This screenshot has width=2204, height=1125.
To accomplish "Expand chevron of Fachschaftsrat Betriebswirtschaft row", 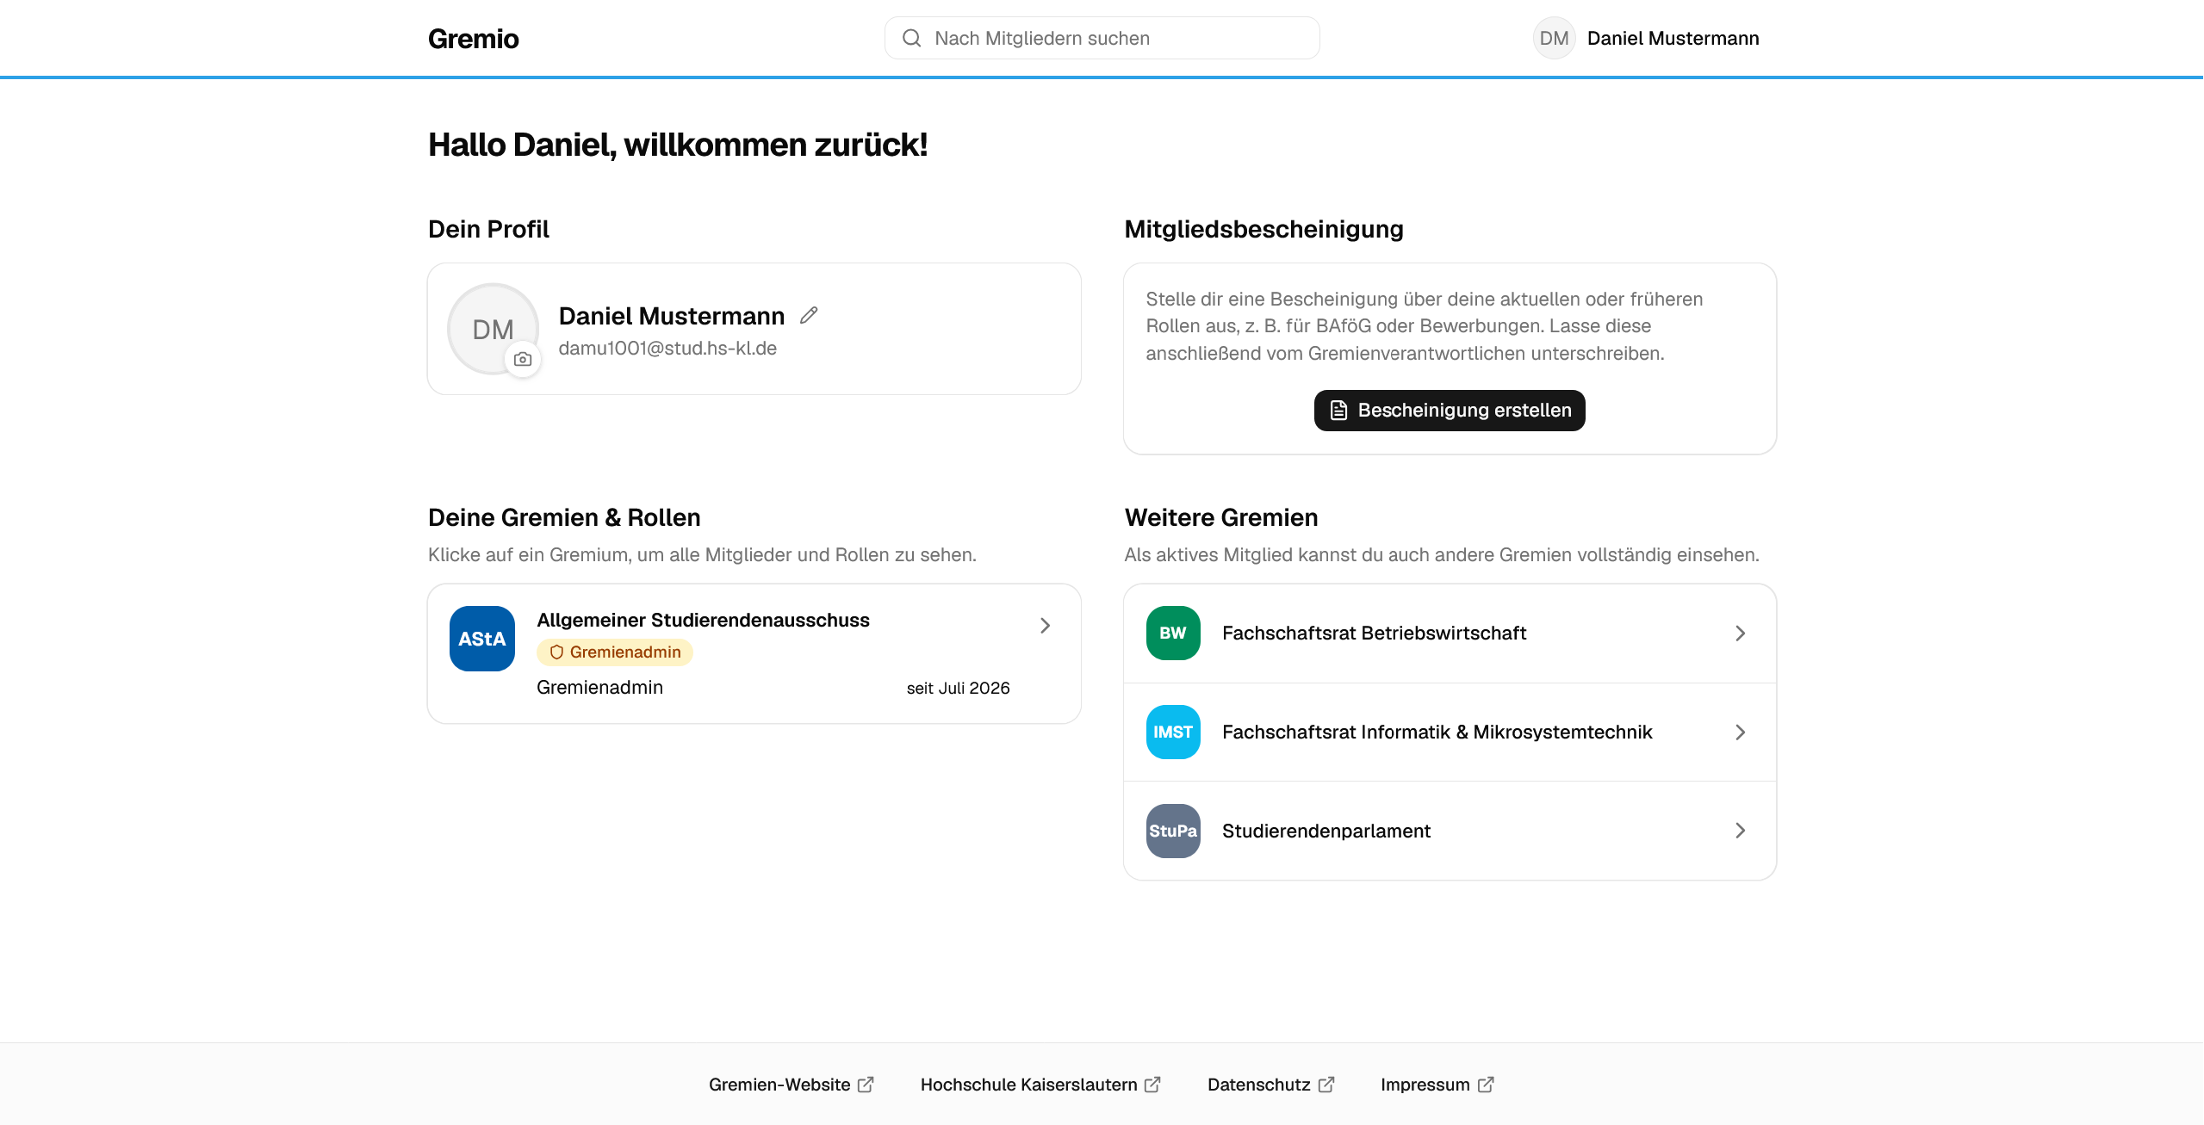I will [1740, 634].
